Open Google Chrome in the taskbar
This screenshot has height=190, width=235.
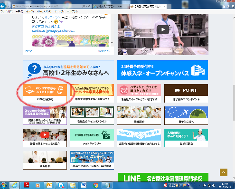(x=95, y=185)
